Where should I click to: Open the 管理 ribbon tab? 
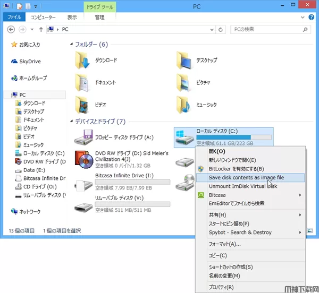[100, 18]
